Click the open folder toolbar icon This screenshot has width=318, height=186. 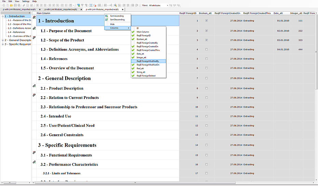[x=11, y=5]
